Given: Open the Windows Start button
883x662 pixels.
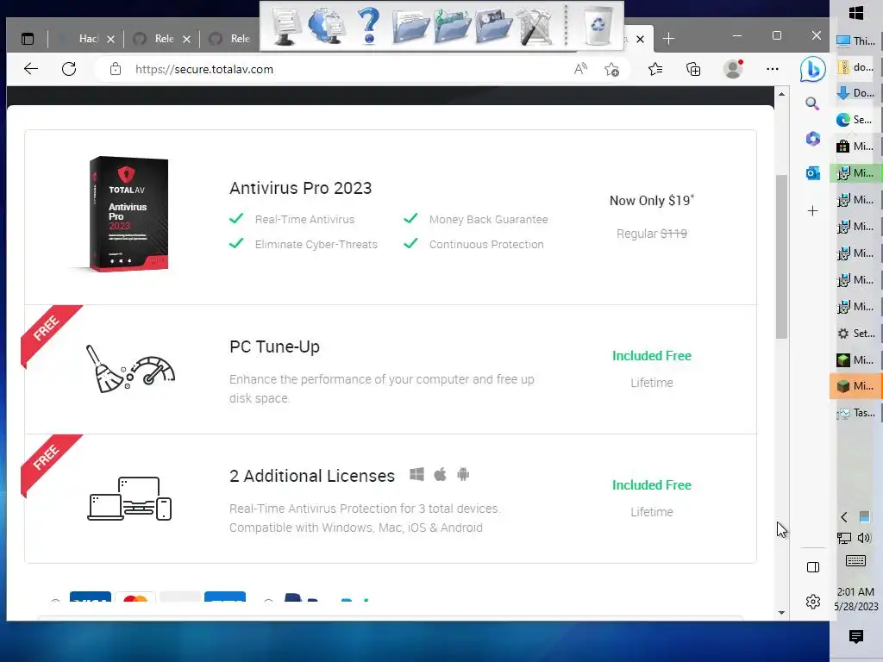Looking at the screenshot, I should coord(856,13).
